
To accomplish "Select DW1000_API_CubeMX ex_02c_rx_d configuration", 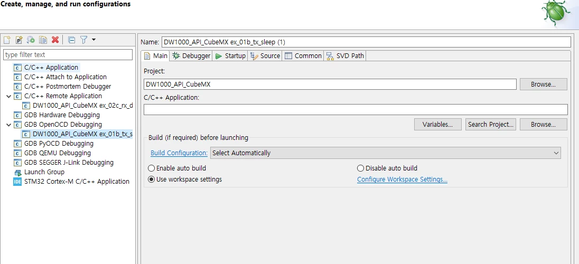I will click(x=83, y=105).
